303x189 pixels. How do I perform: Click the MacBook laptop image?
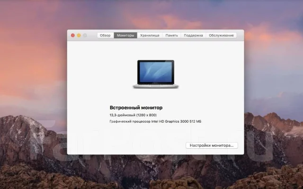point(156,74)
